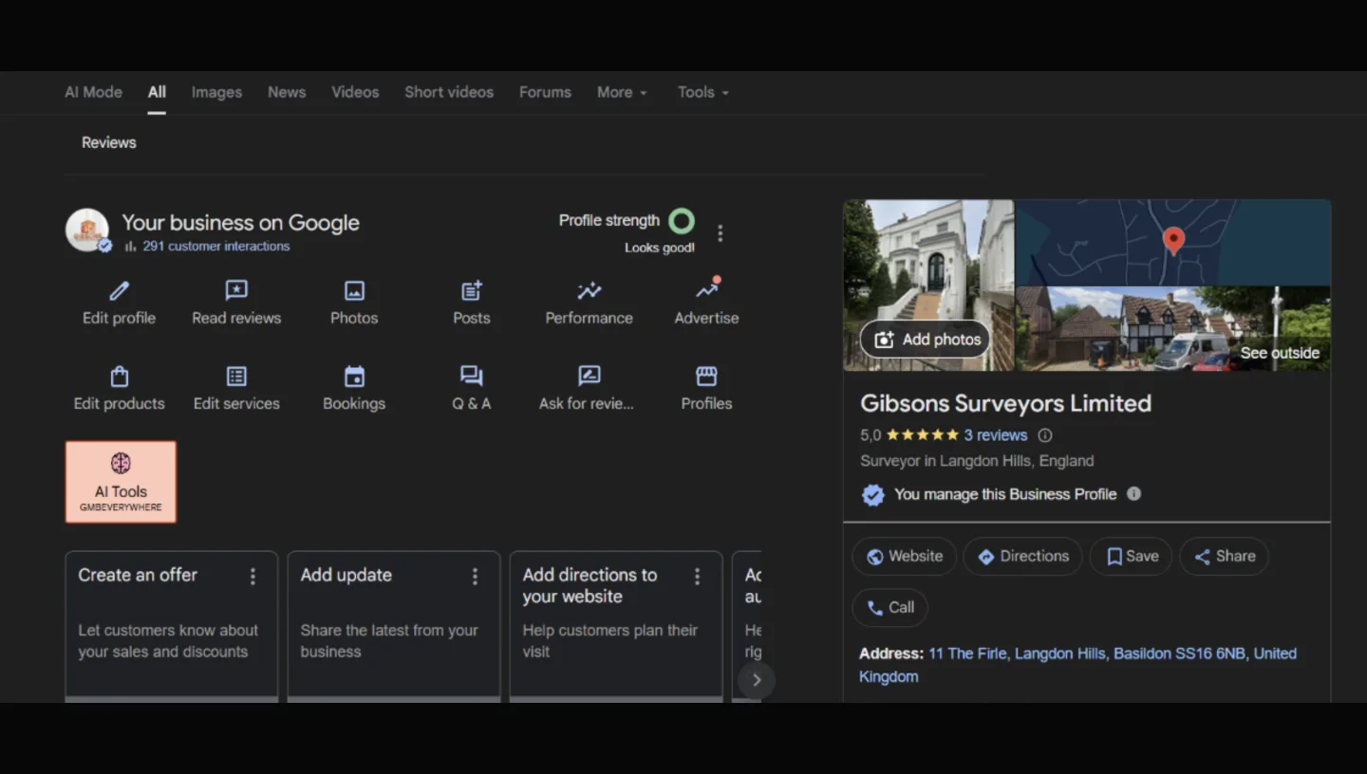
Task: Open the AI Tools GMBEverywhere tile
Action: click(121, 482)
